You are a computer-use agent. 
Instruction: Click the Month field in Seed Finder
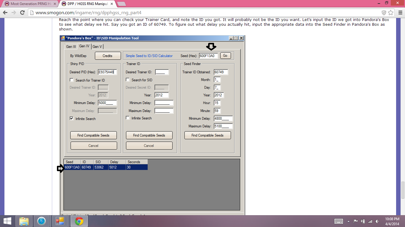point(217,80)
